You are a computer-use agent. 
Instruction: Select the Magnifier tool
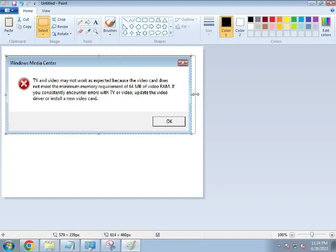(95, 31)
